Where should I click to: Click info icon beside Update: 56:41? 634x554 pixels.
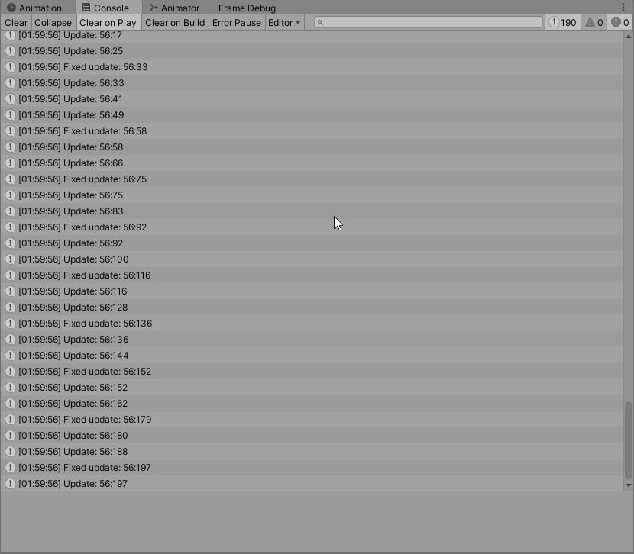[10, 99]
